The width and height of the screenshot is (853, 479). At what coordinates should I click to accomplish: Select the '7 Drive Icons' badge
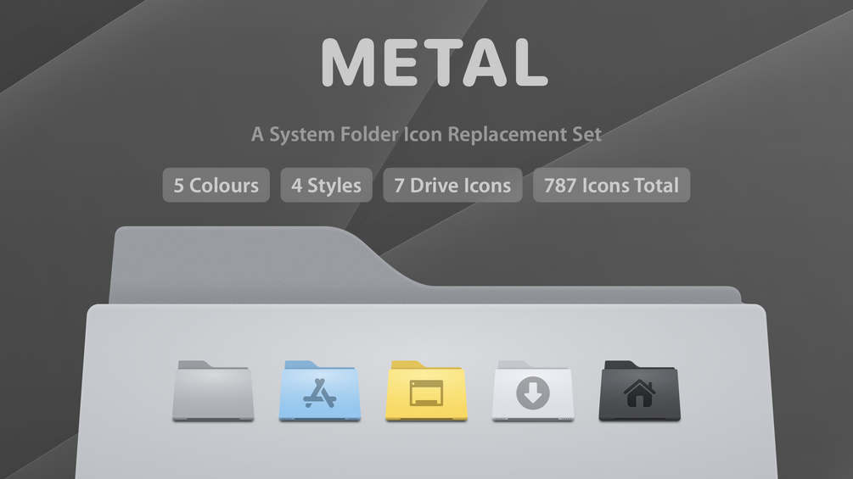coord(452,185)
